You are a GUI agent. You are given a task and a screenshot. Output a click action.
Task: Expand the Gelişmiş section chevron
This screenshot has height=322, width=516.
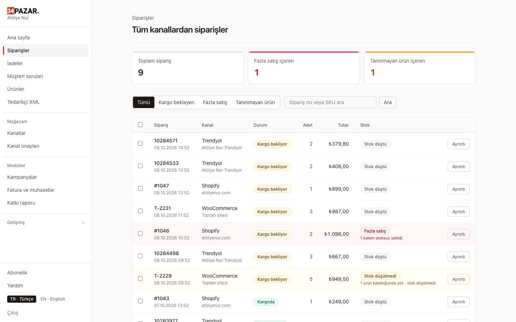pos(83,223)
